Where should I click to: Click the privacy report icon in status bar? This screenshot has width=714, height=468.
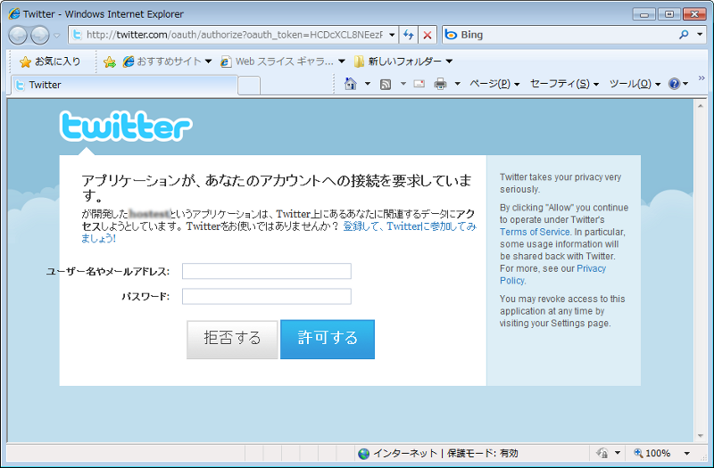point(602,453)
